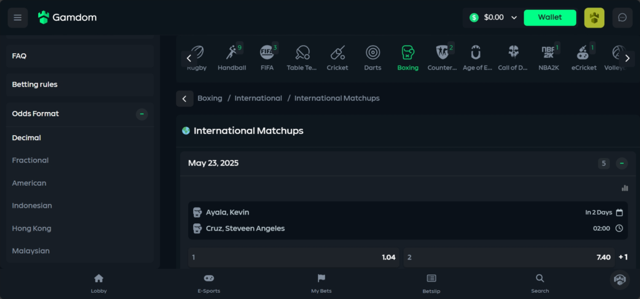Open Betslip tab
This screenshot has height=299, width=640.
[431, 283]
